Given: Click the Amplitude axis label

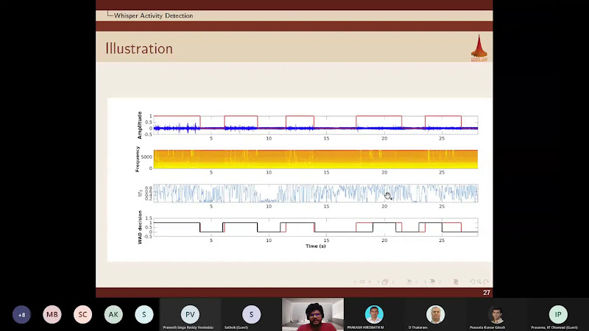Looking at the screenshot, I should pos(140,125).
